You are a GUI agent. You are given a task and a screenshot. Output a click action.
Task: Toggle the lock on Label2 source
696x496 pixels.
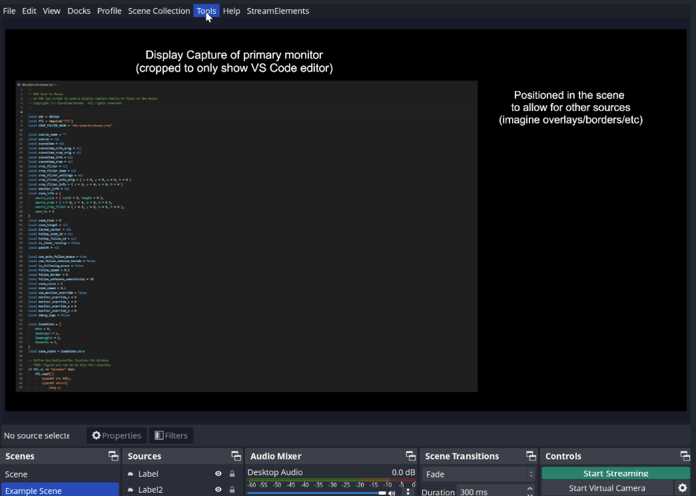[232, 490]
